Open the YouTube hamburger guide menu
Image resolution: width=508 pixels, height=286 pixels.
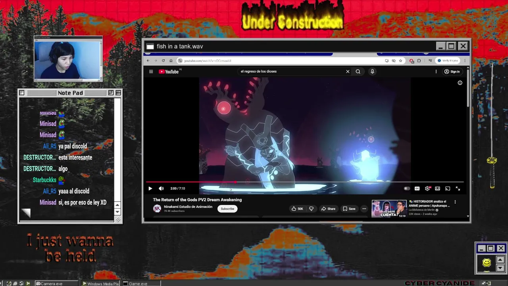click(151, 71)
